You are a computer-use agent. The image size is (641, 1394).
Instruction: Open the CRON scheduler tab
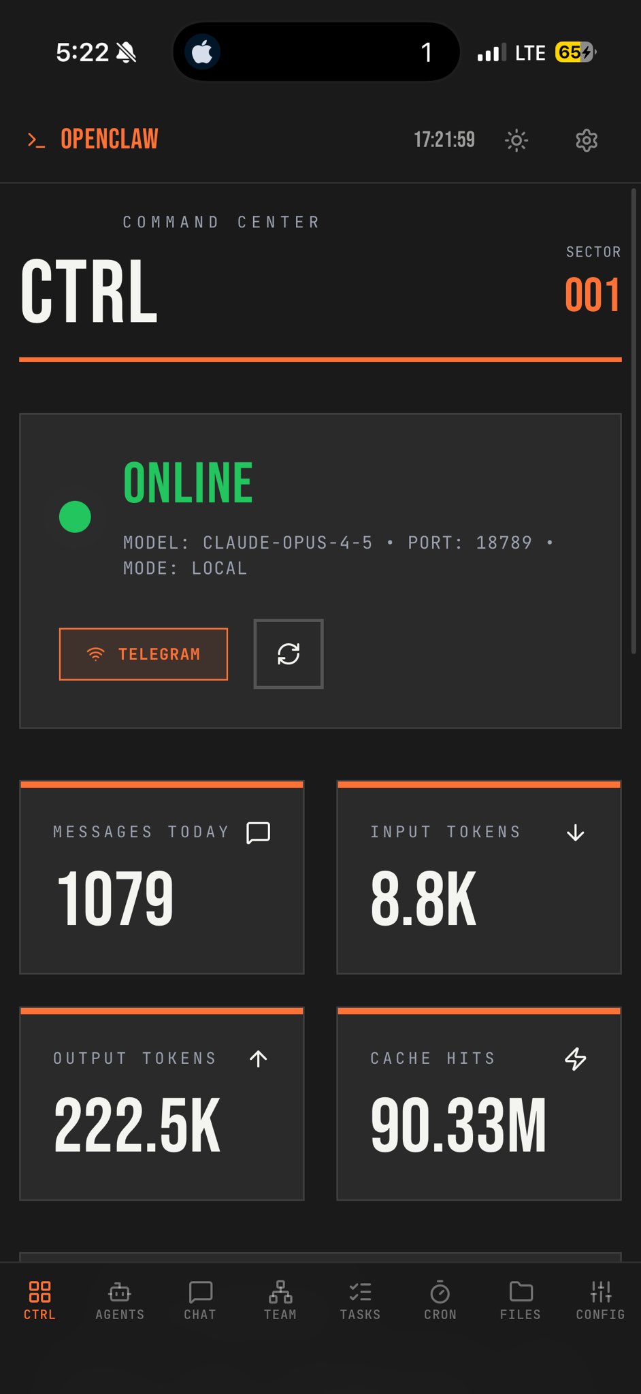coord(440,1300)
